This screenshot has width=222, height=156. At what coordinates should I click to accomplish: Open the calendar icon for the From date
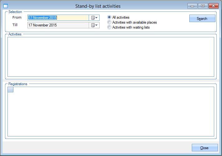pos(92,18)
